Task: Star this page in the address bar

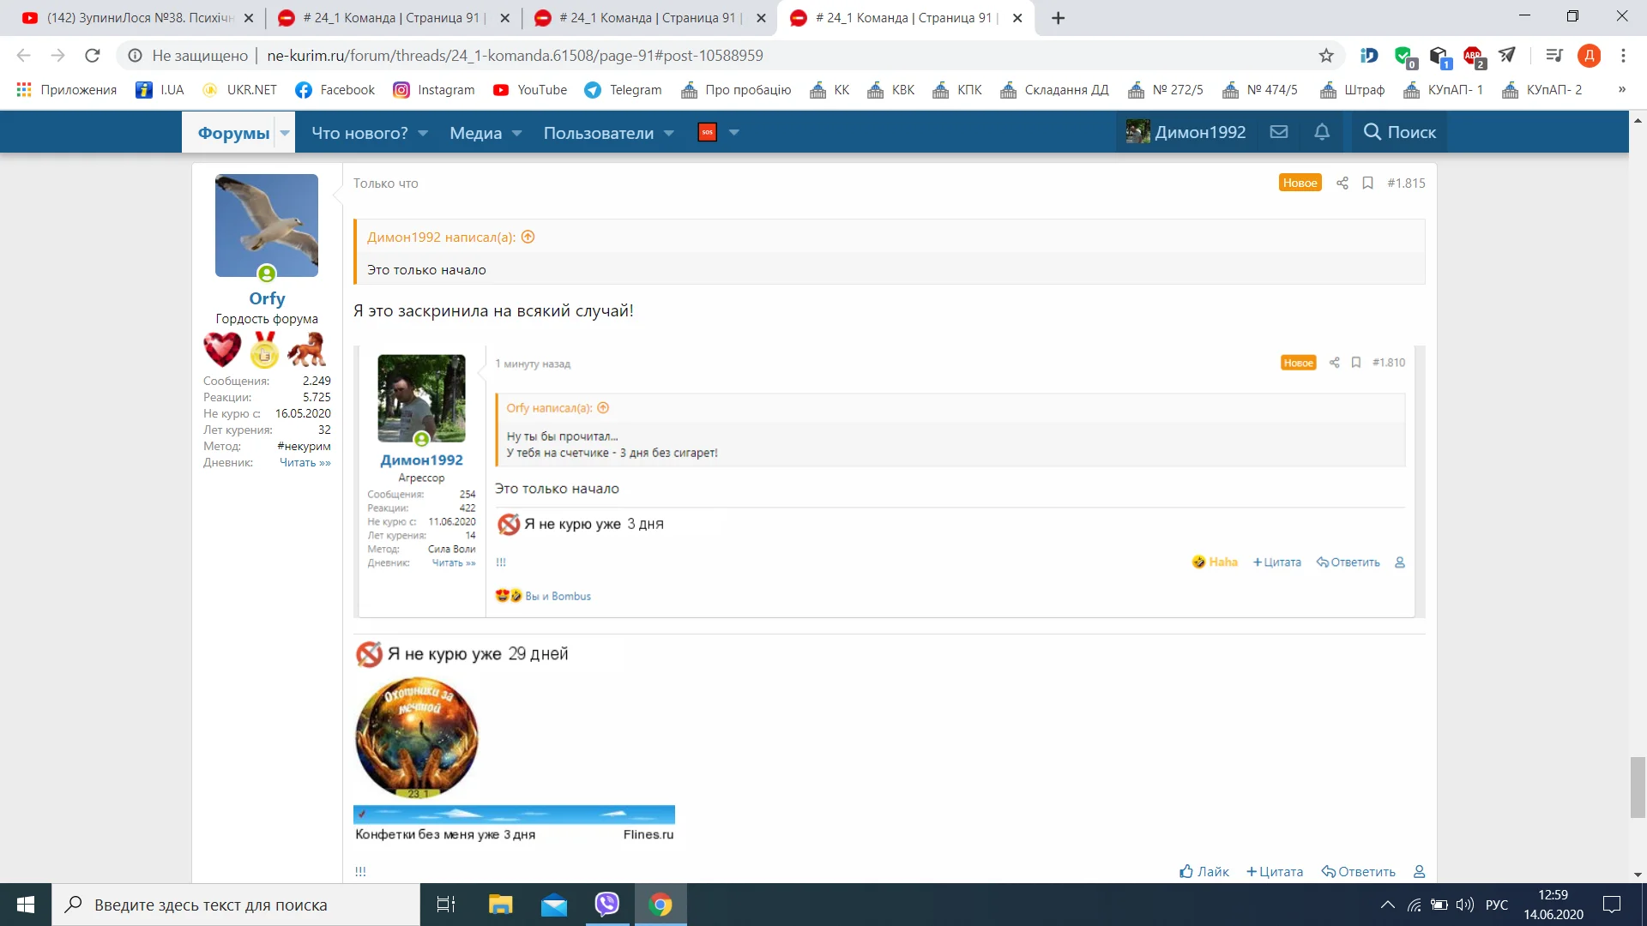Action: (x=1326, y=56)
